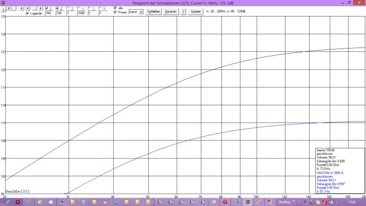Click the Schließen button

(154, 12)
